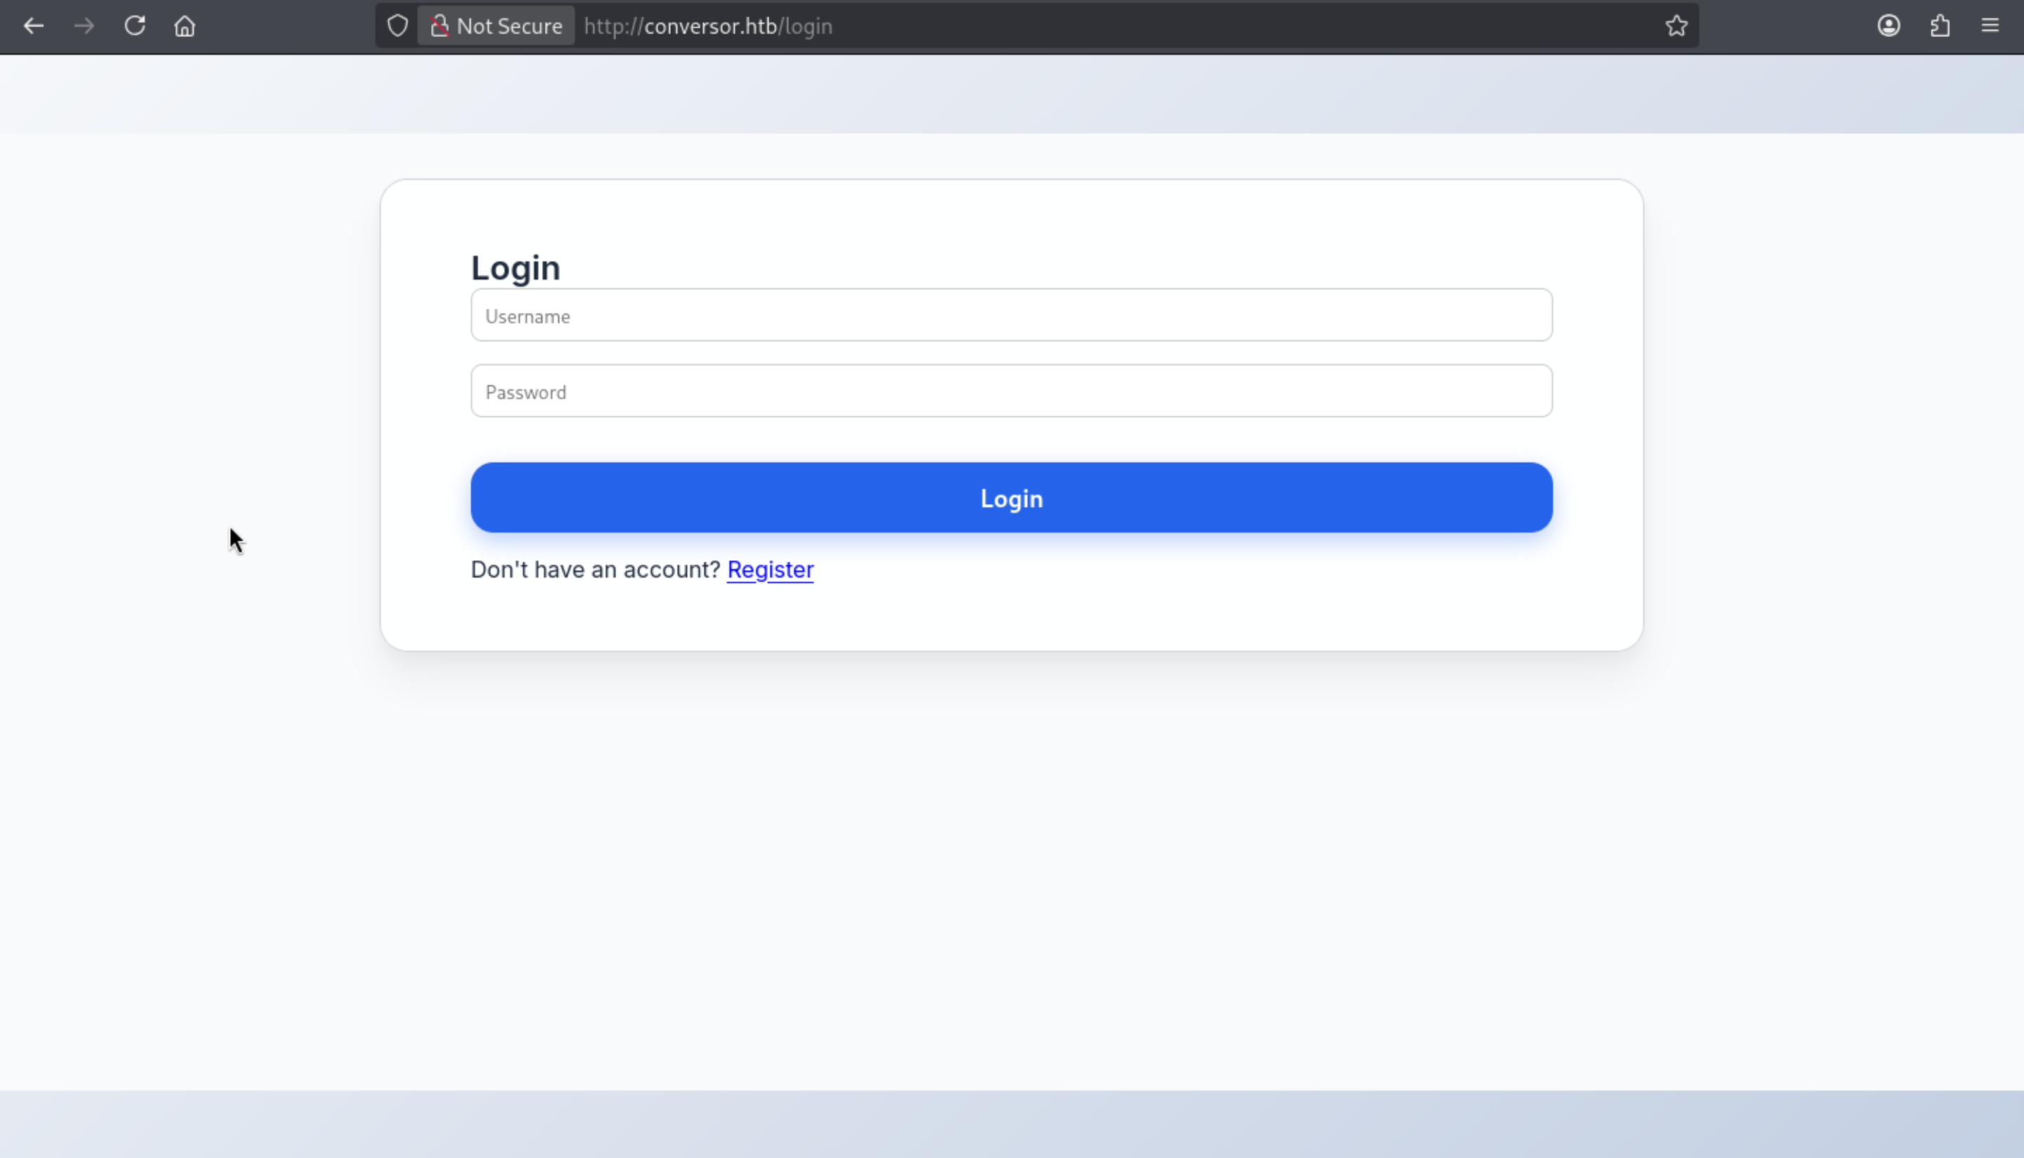Follow the Register link
The width and height of the screenshot is (2024, 1158).
pos(770,569)
